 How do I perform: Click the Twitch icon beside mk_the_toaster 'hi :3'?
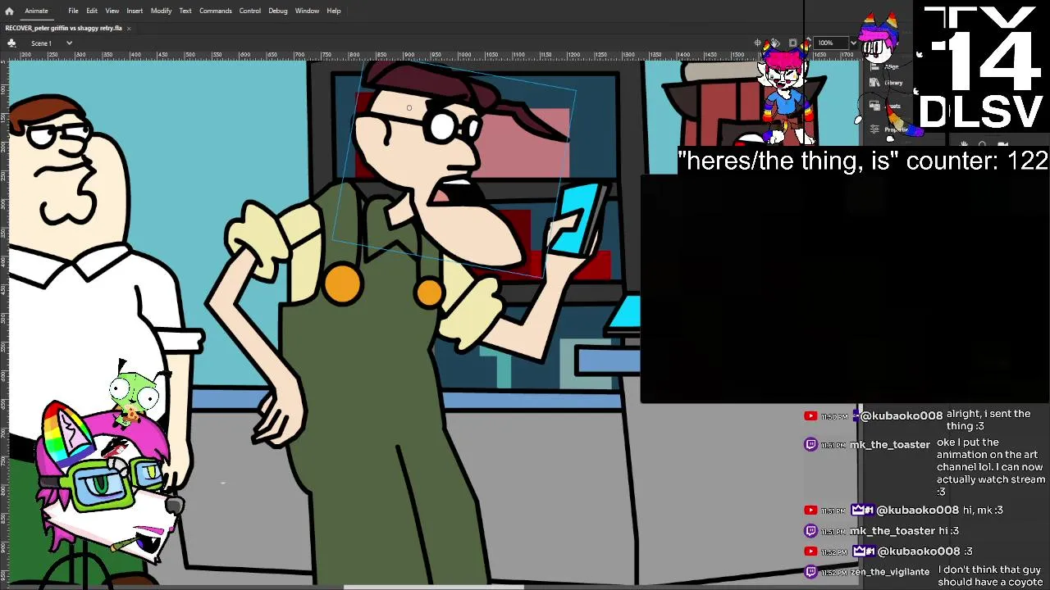(x=810, y=531)
